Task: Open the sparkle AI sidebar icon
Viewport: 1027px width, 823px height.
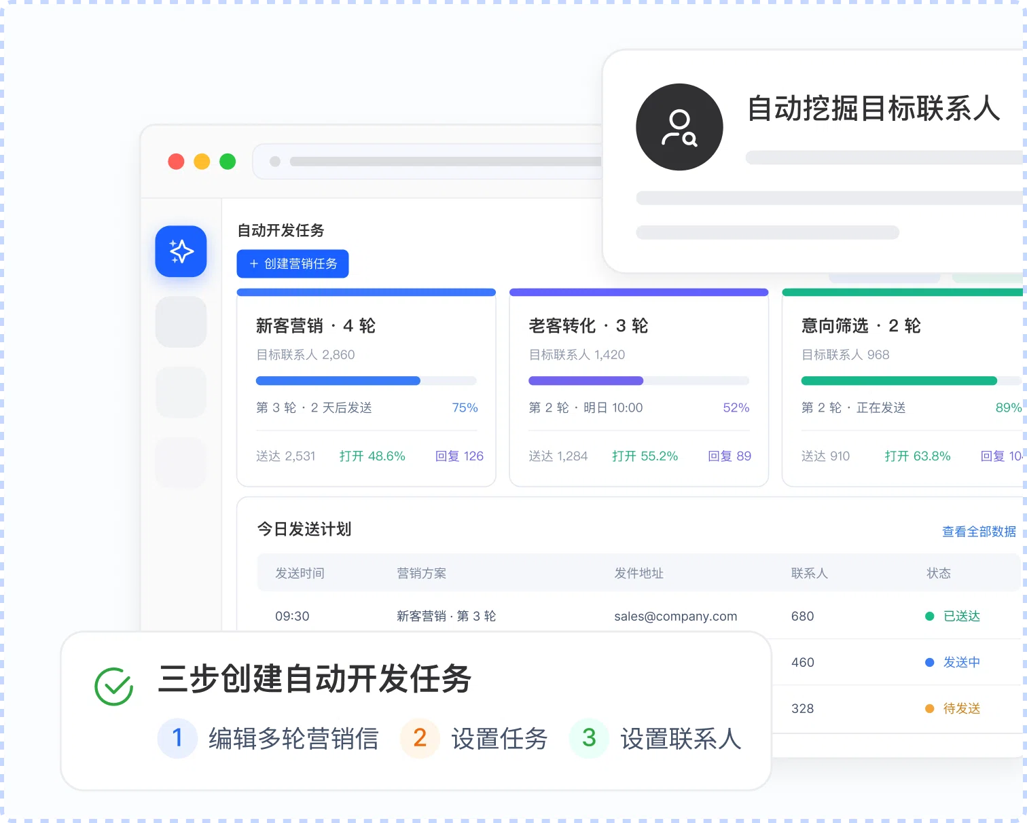Action: (181, 251)
